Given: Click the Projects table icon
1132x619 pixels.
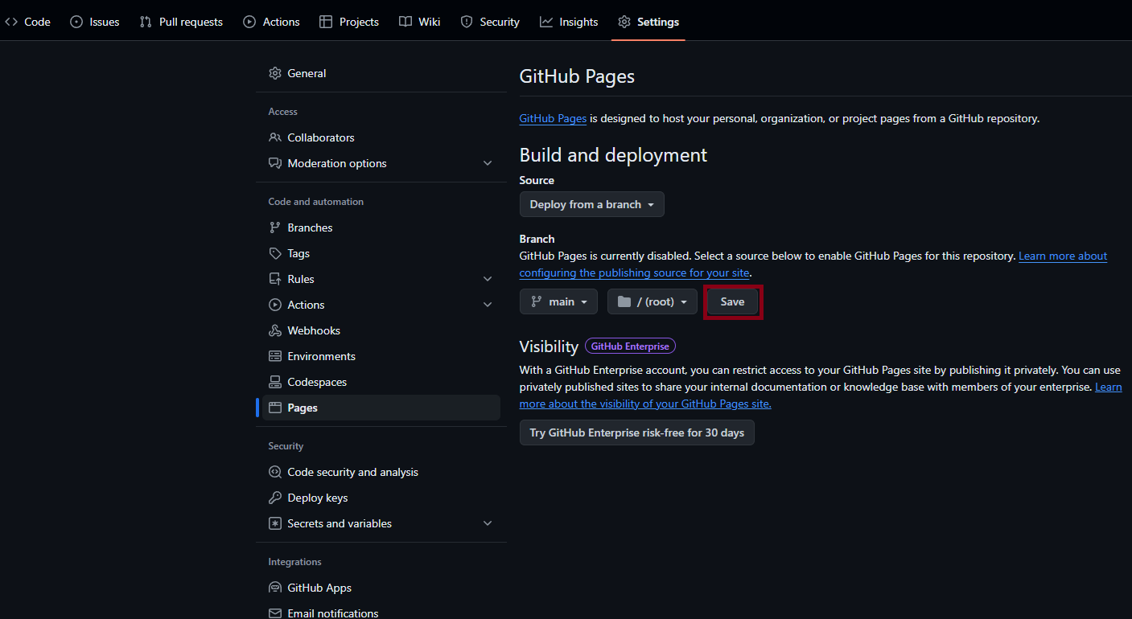Looking at the screenshot, I should 326,22.
